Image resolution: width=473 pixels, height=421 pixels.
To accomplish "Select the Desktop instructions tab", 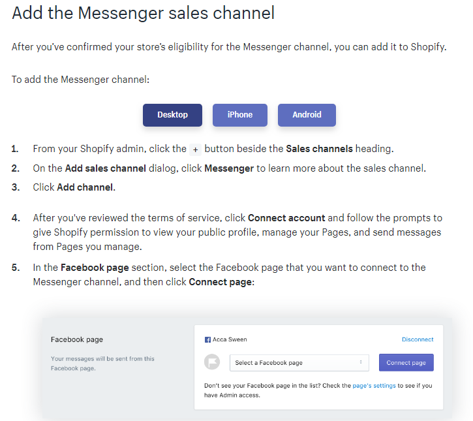I will 172,115.
